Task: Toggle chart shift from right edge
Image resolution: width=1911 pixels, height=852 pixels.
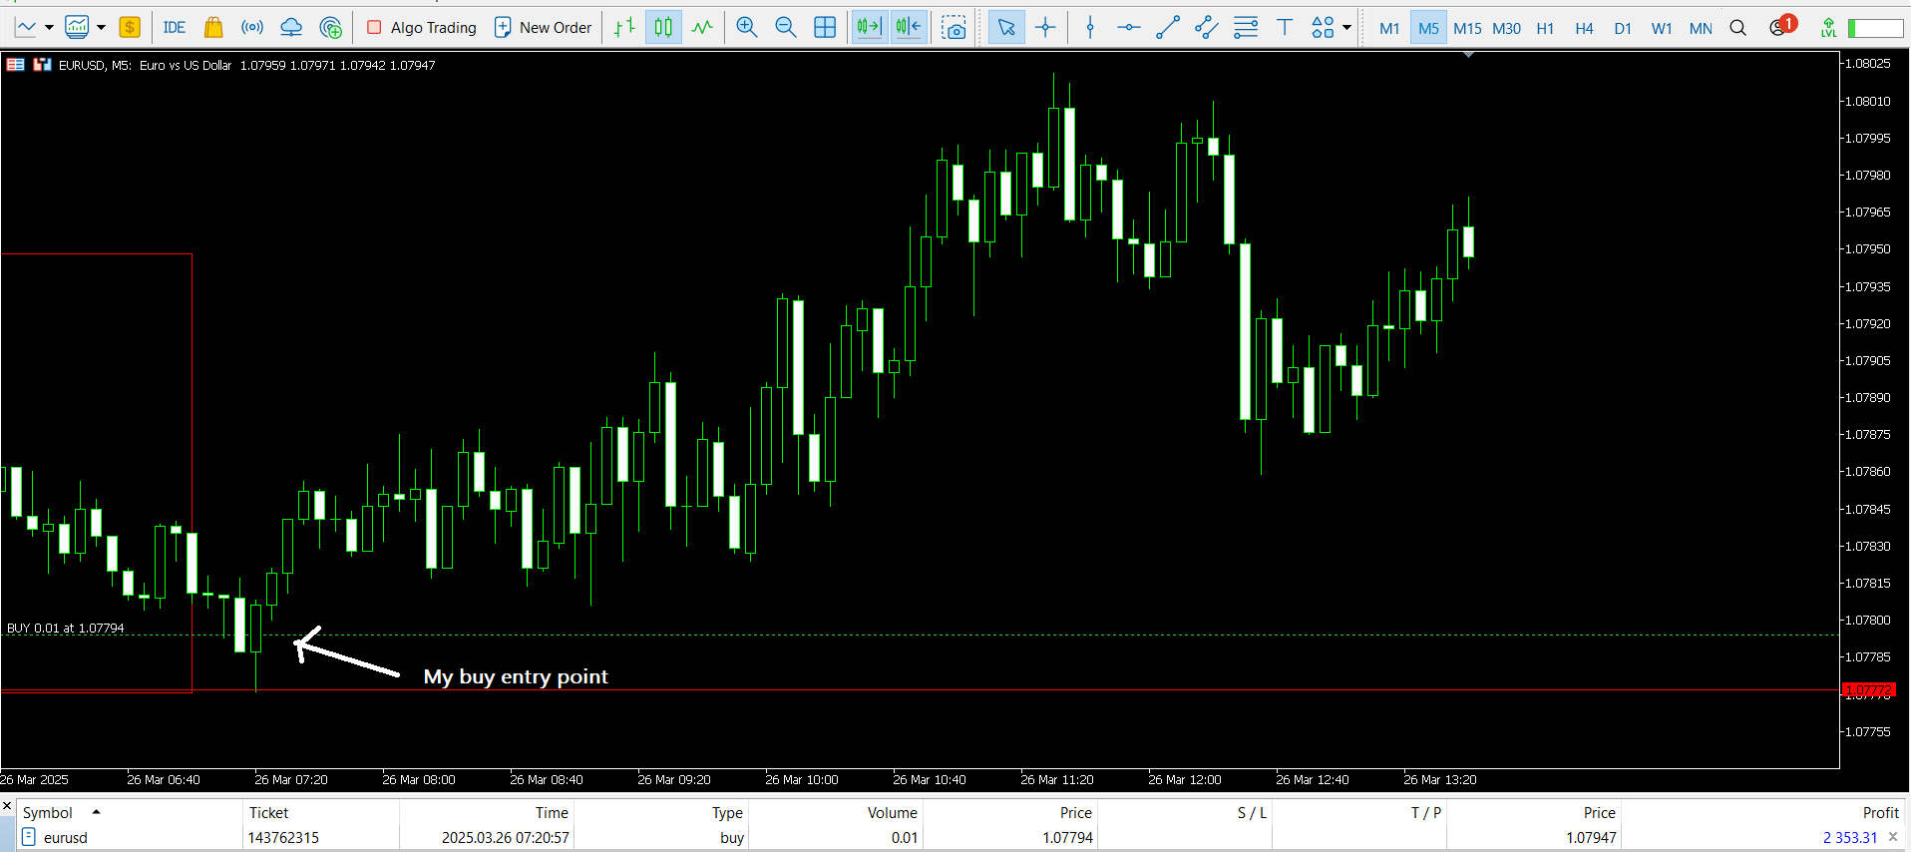Action: [x=909, y=28]
